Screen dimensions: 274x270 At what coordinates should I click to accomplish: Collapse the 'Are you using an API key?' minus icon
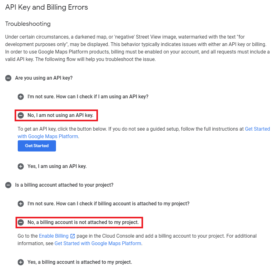point(8,78)
